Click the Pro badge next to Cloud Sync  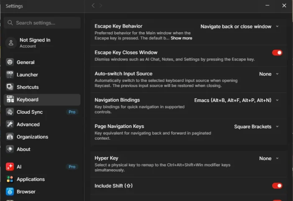point(72,112)
